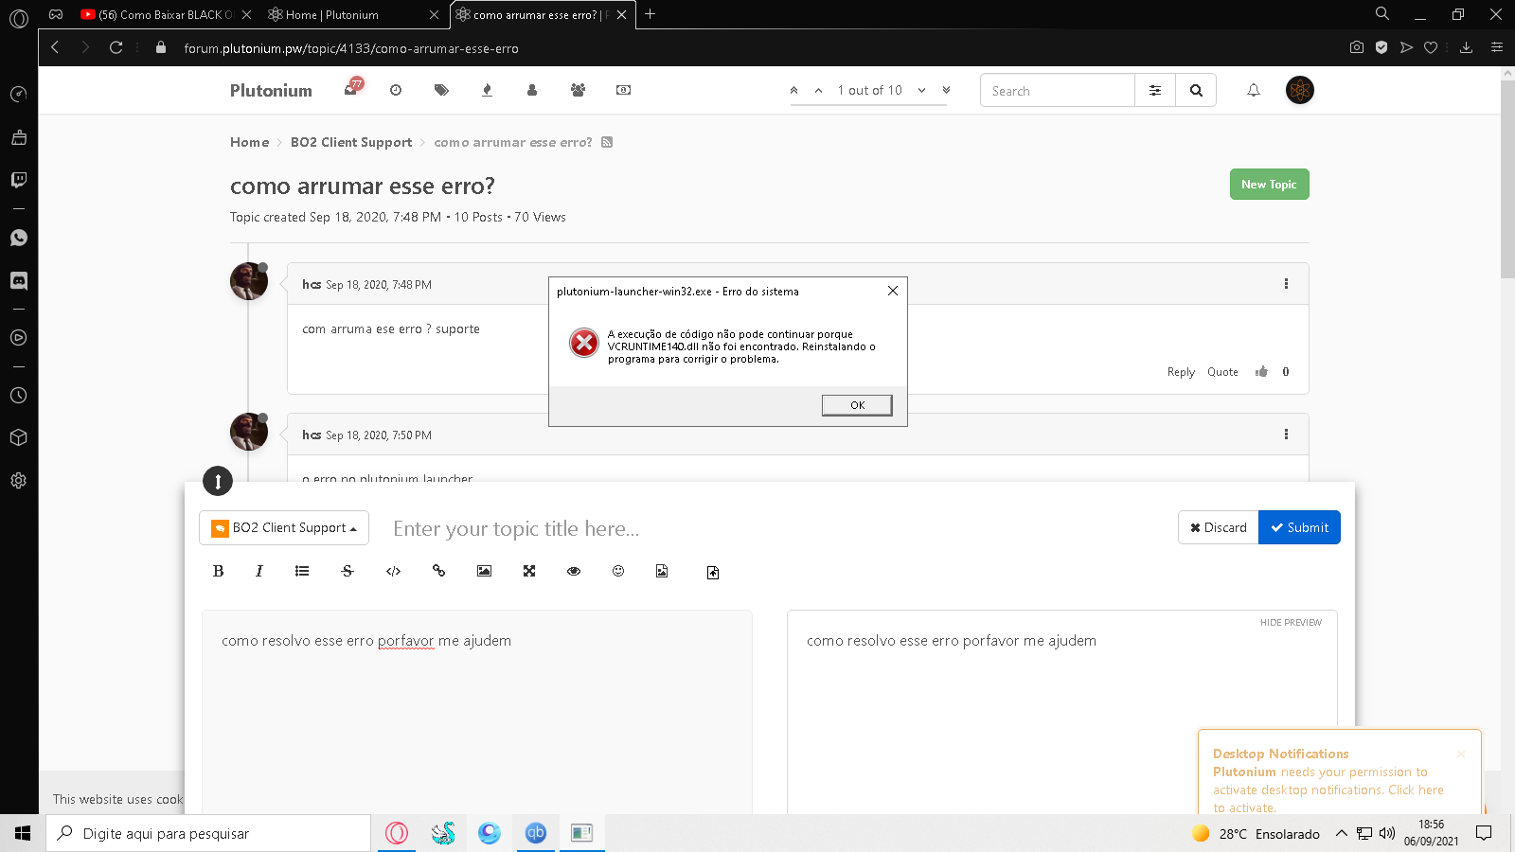Click OK in the error dialog image

pos(857,405)
